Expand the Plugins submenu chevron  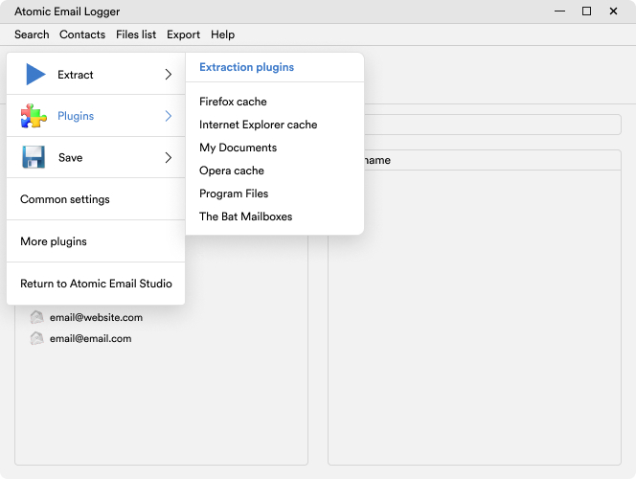[x=168, y=116]
